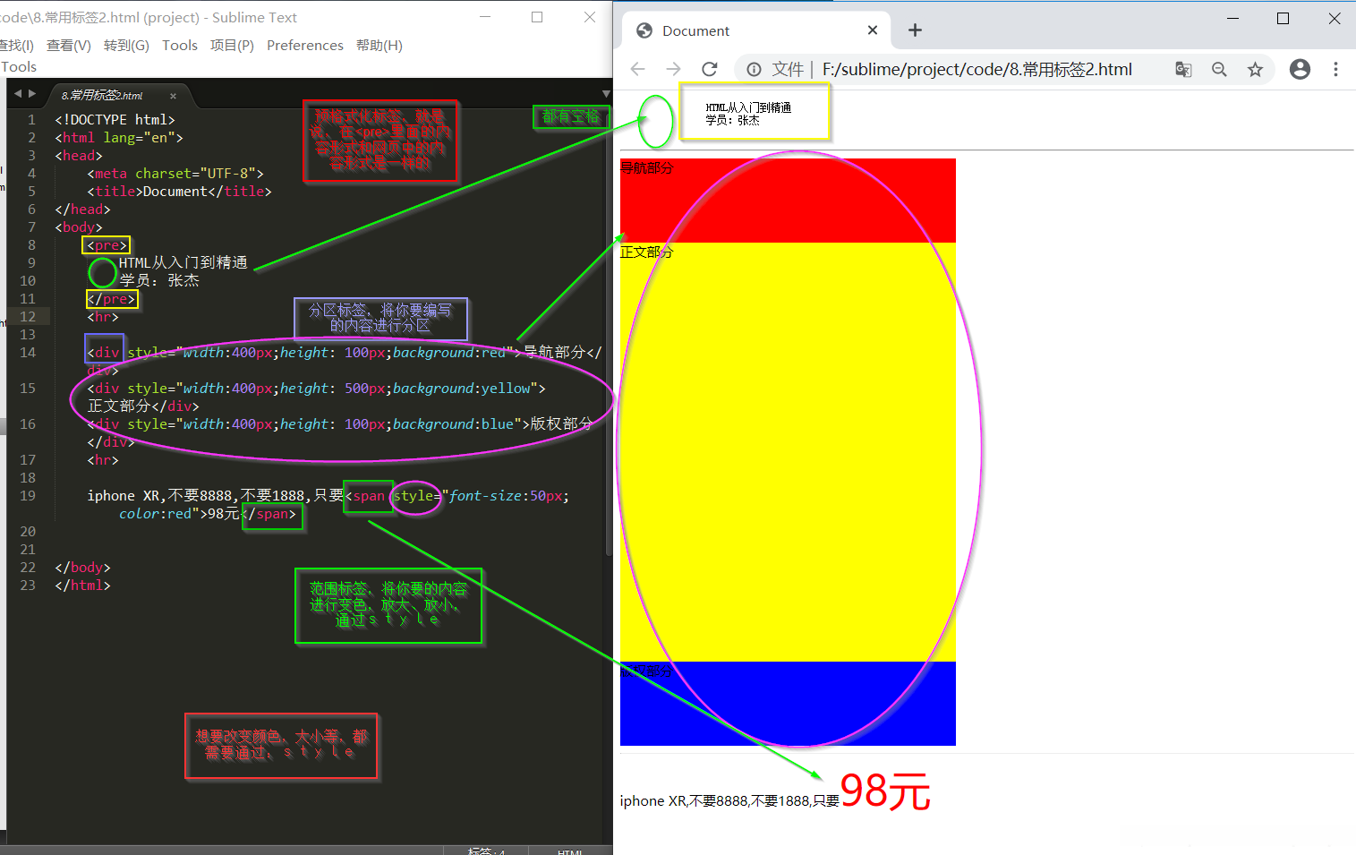Open the Preferences menu in Sublime

click(x=305, y=45)
